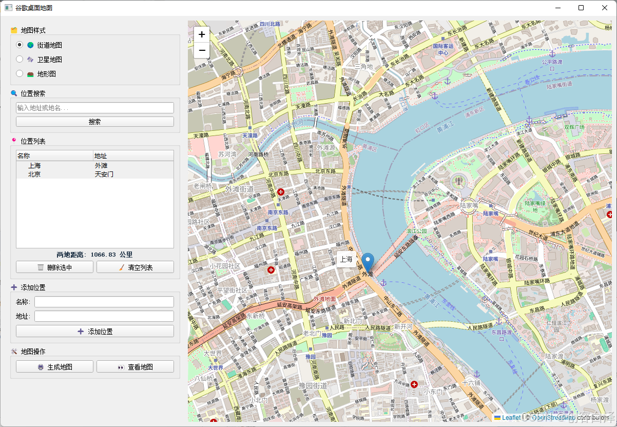
Task: Click the 国际客运中心 label on map
Action: pyautogui.click(x=443, y=49)
